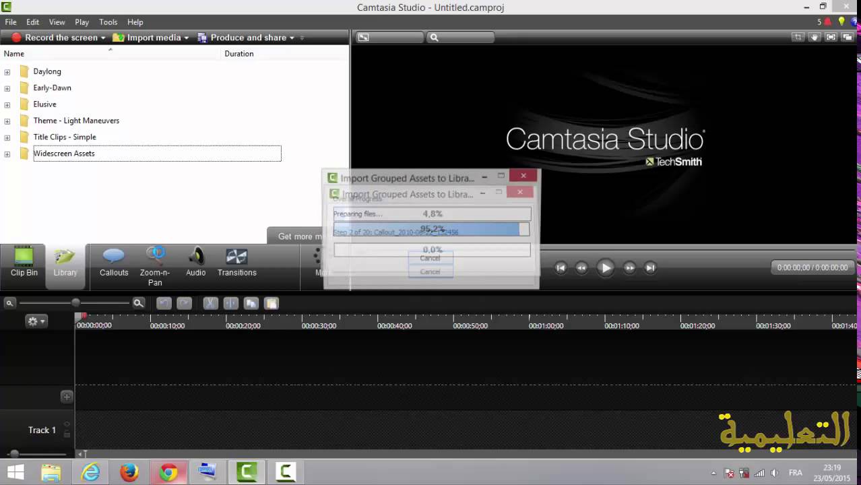Expand the Elusive folder
The width and height of the screenshot is (861, 485).
7,104
